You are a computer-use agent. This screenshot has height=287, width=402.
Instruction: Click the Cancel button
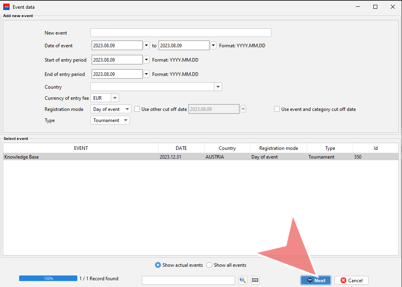point(351,280)
